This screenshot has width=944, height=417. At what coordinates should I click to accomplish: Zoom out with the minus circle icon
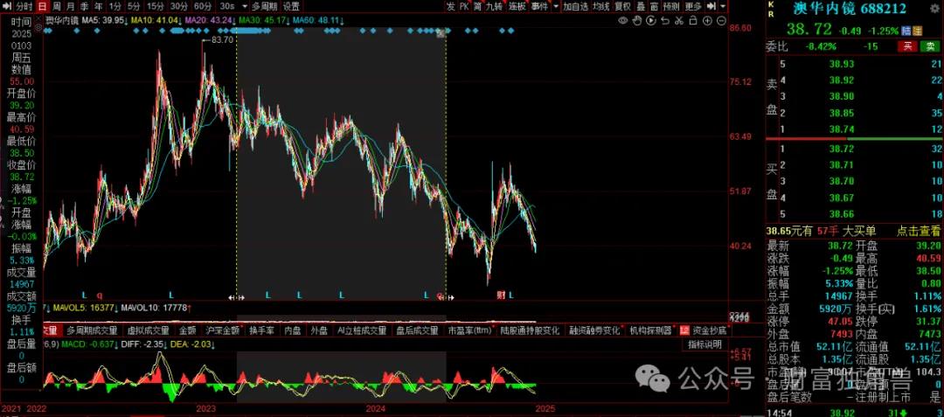click(720, 20)
